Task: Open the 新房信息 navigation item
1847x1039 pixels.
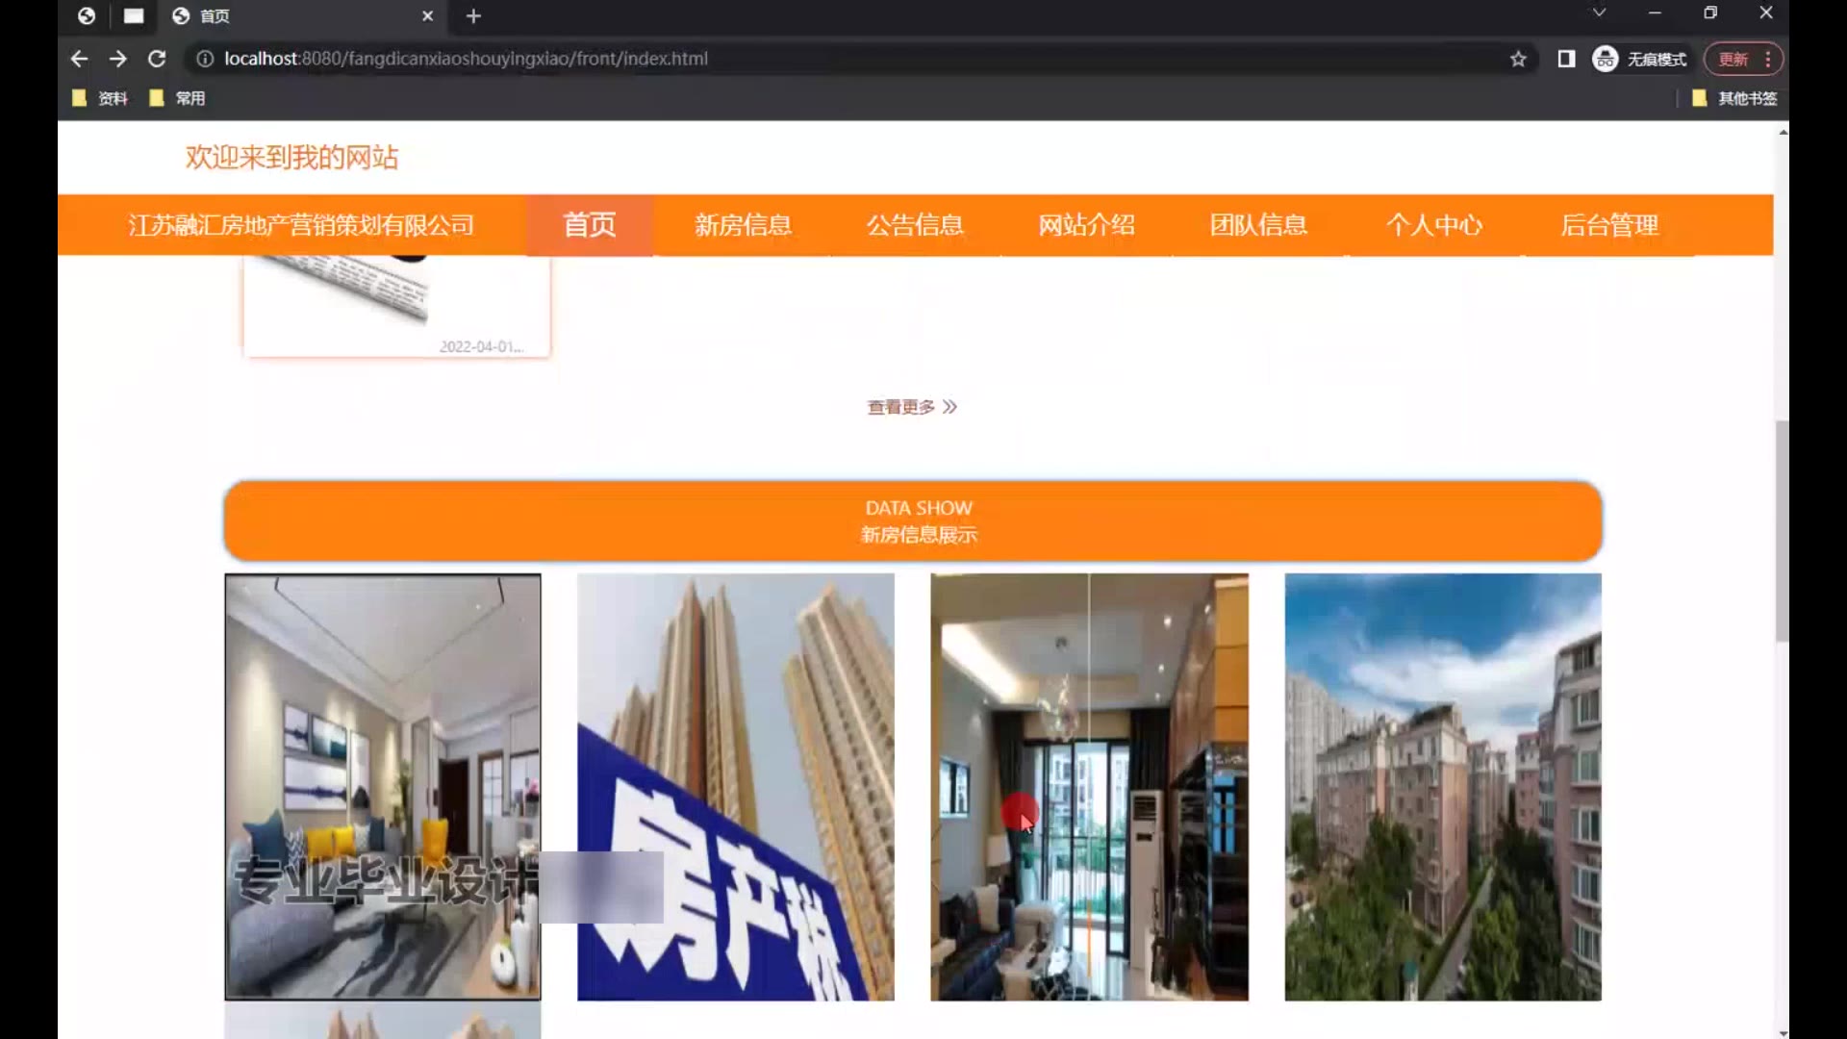Action: (x=743, y=225)
